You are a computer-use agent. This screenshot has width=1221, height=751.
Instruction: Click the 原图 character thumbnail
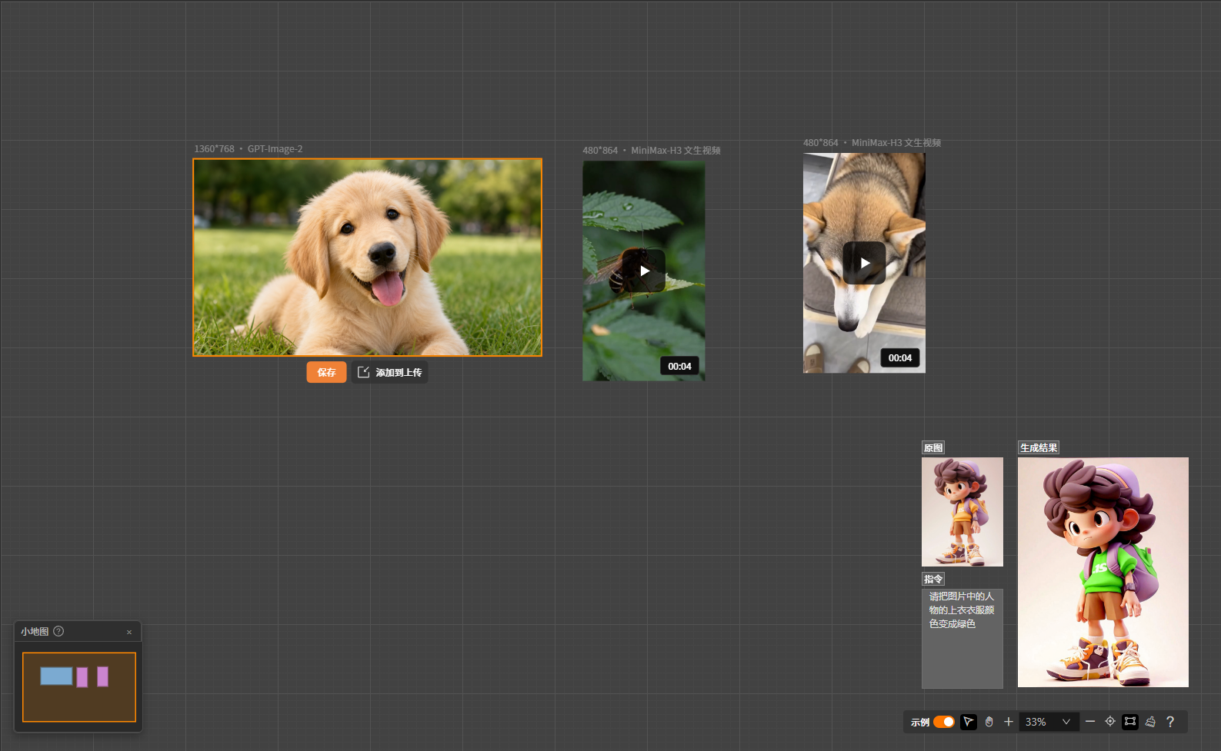coord(962,512)
